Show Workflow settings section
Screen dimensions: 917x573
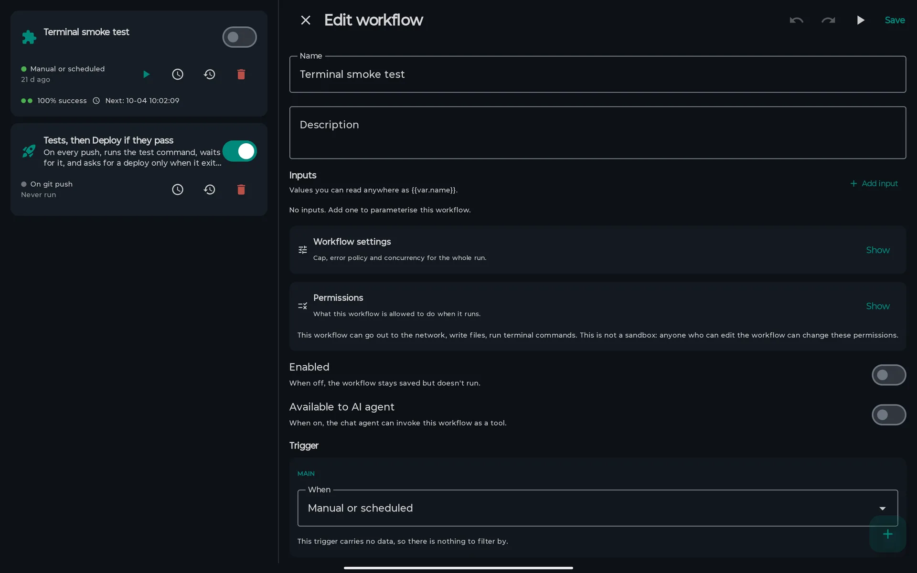[878, 250]
